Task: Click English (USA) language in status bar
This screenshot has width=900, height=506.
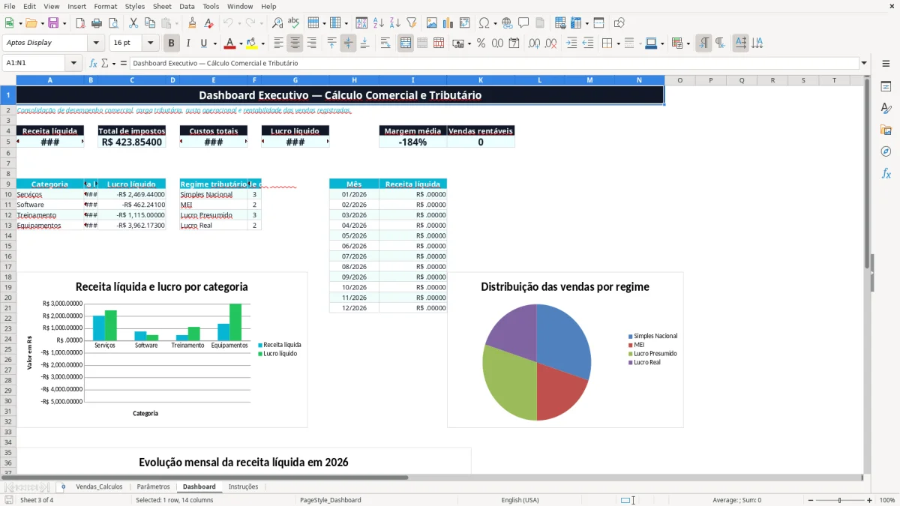Action: coord(520,500)
